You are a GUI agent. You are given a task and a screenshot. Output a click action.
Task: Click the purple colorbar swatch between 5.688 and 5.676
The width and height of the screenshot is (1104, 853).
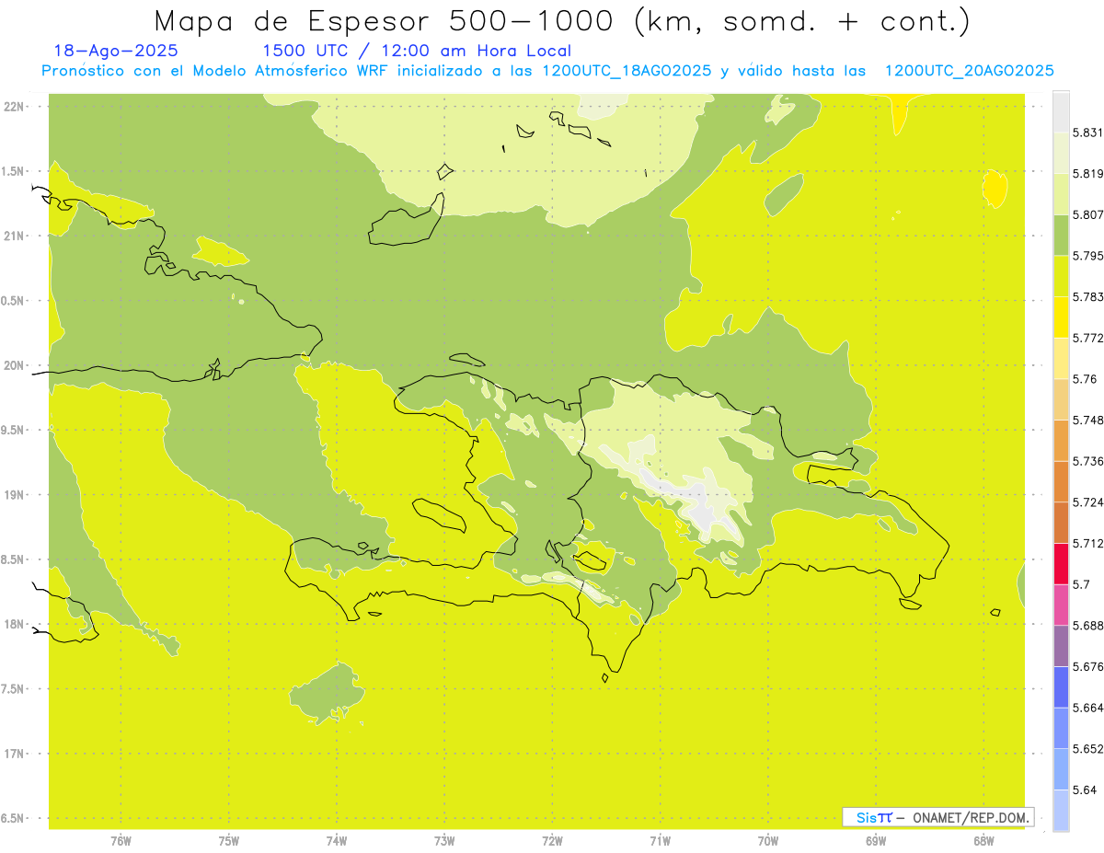1061,646
